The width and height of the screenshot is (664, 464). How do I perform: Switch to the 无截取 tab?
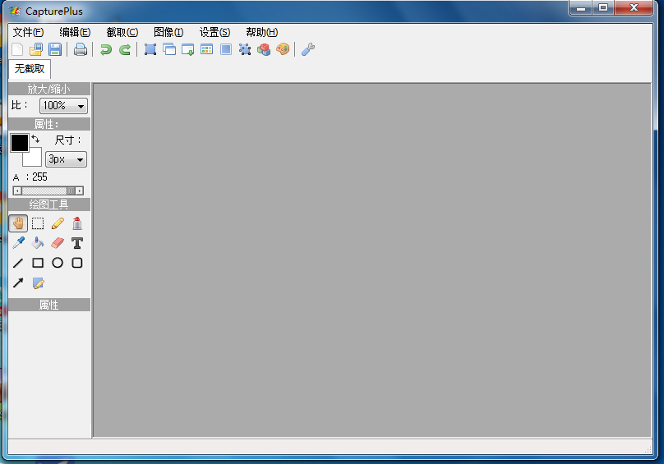[30, 69]
